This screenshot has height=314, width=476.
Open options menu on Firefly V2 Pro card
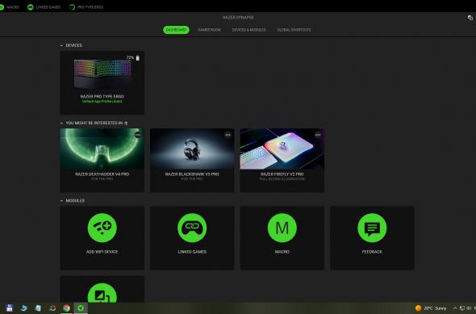pyautogui.click(x=318, y=135)
